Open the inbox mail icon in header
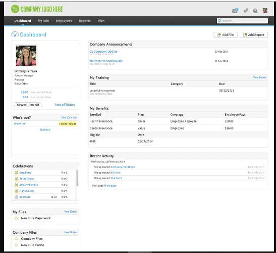276x253 pixels. click(235, 11)
